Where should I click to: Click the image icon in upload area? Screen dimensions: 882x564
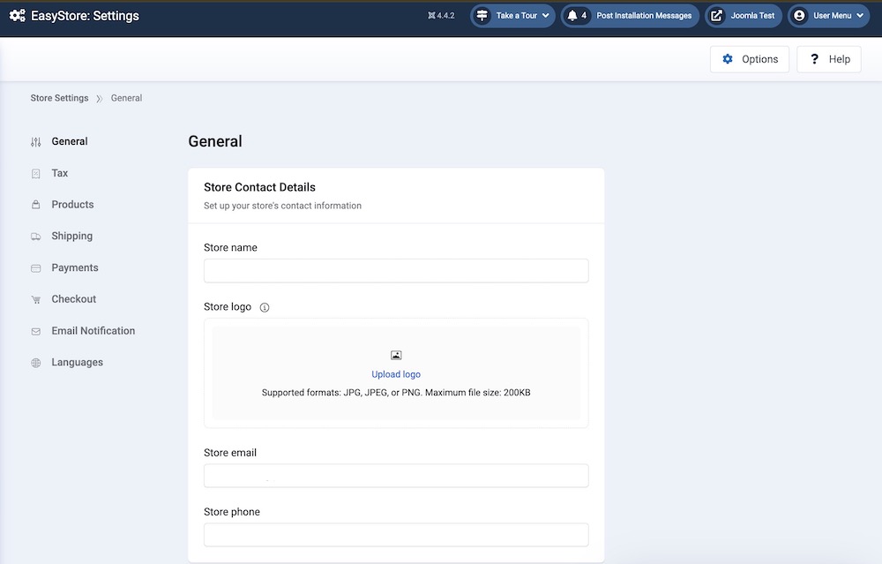point(396,355)
